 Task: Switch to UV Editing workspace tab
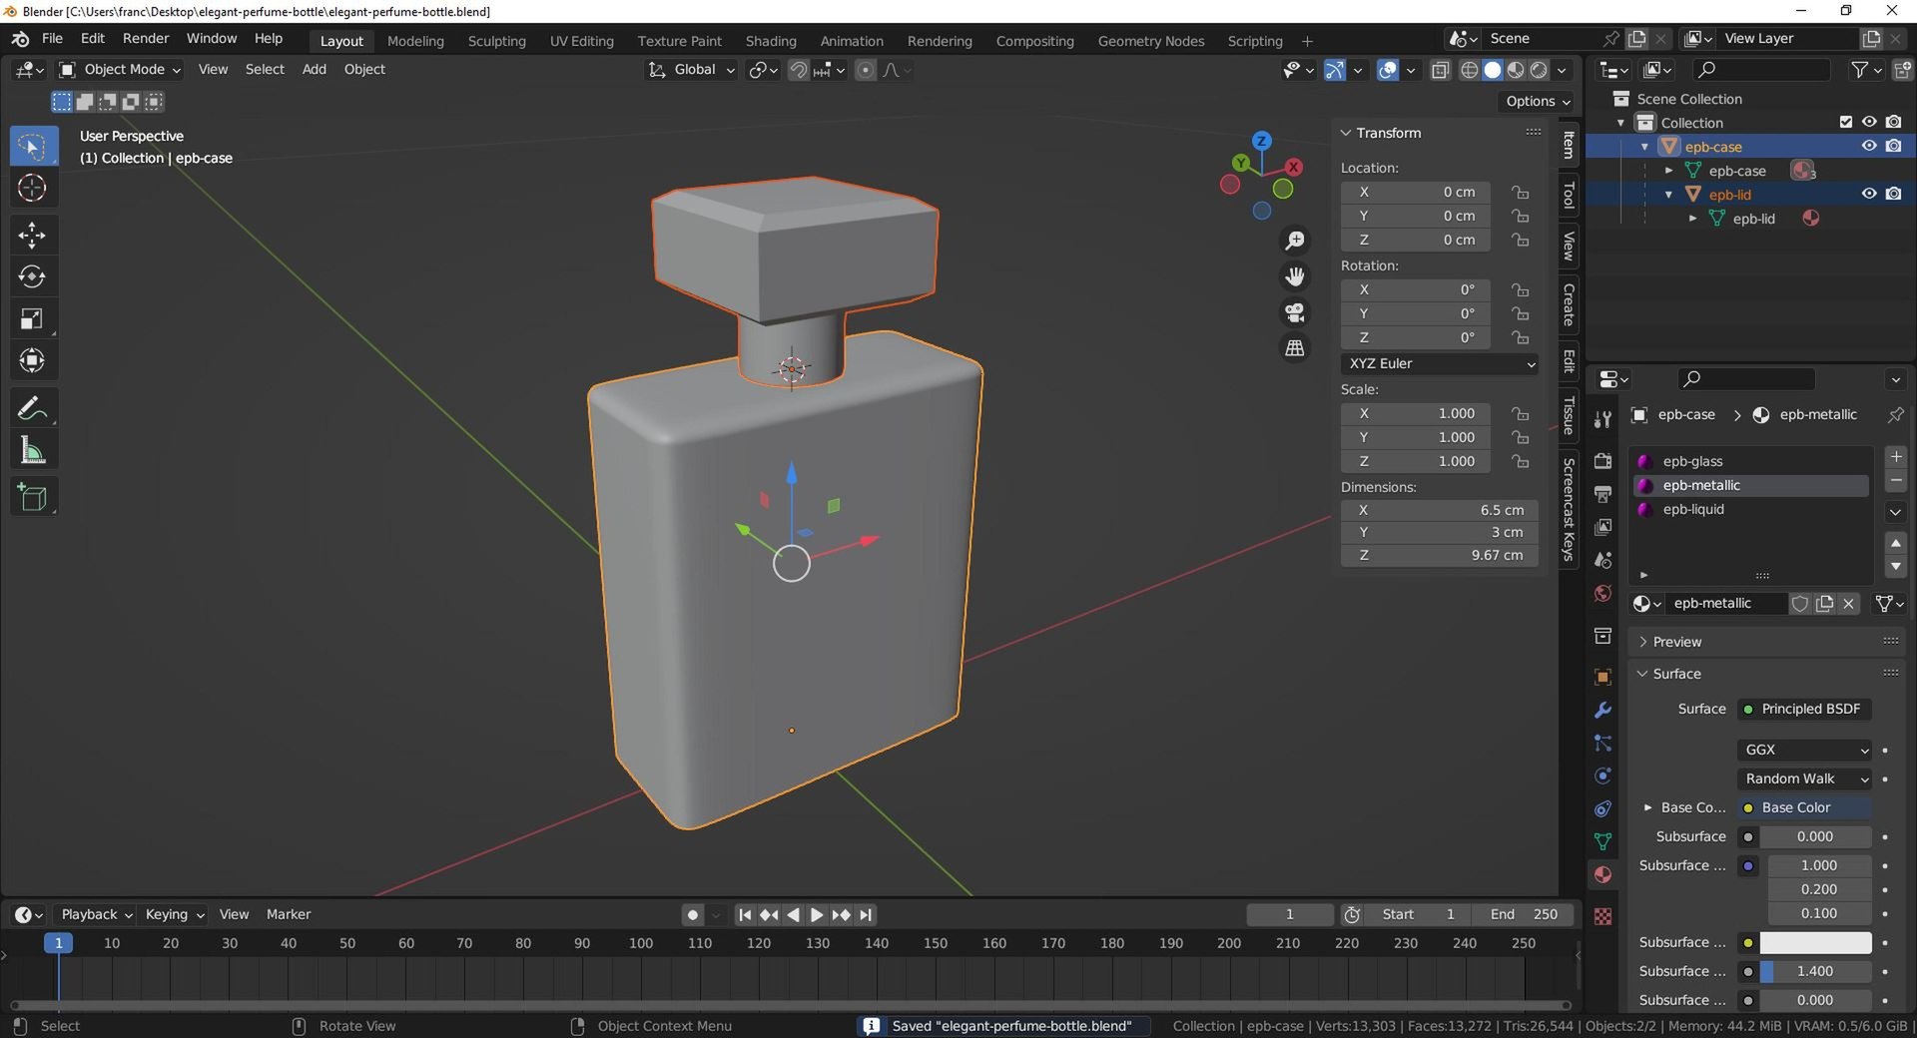(x=581, y=41)
